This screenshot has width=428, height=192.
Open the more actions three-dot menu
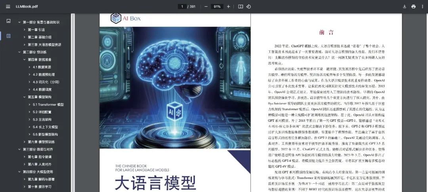tap(422, 7)
